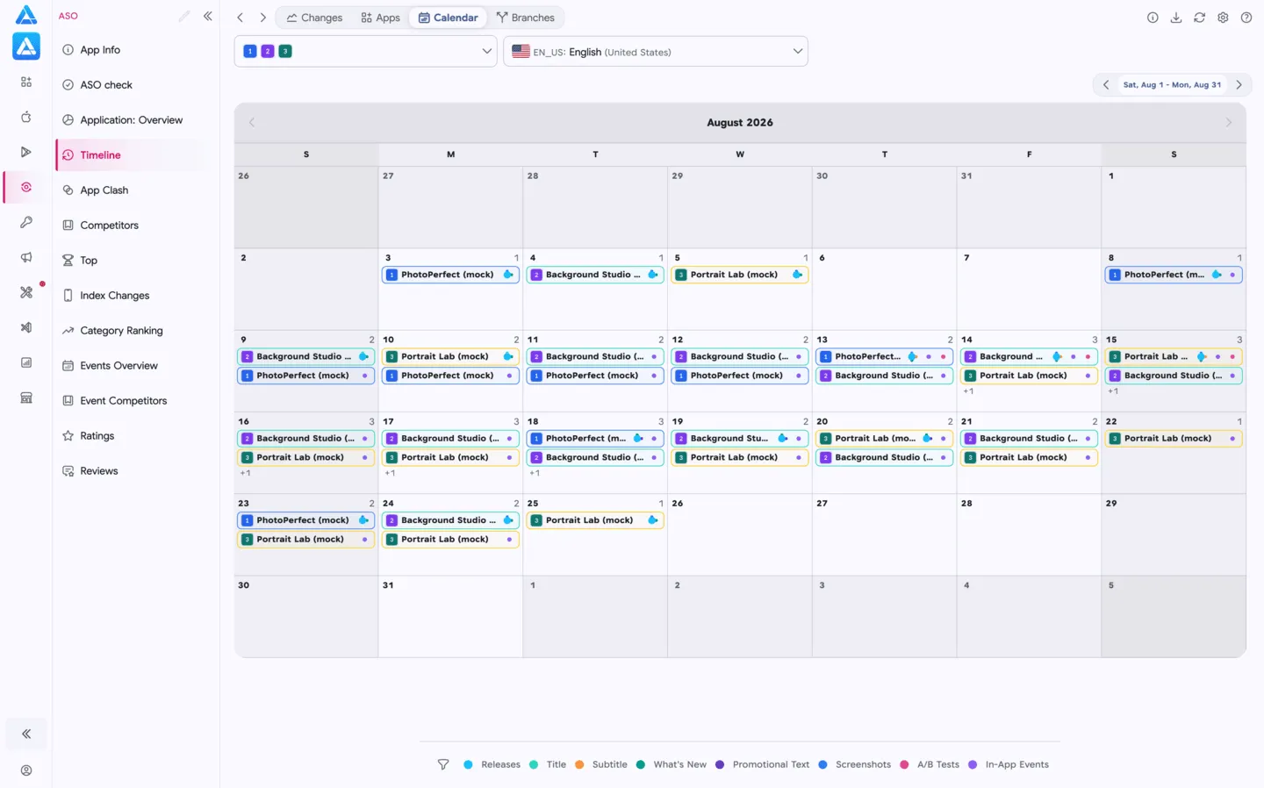This screenshot has height=788, width=1264.
Task: Open PhotoPerfect (mock) event on August 3
Action: click(450, 275)
